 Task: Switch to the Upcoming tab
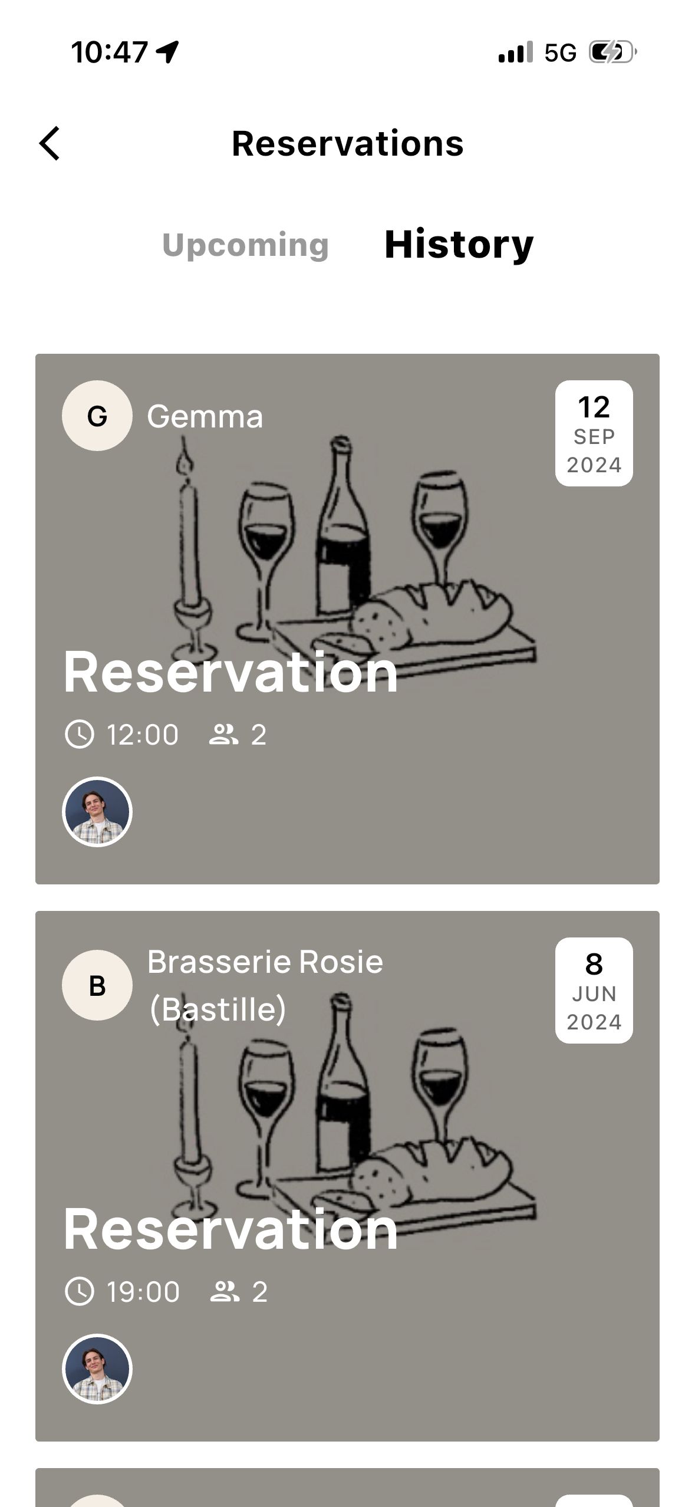245,245
